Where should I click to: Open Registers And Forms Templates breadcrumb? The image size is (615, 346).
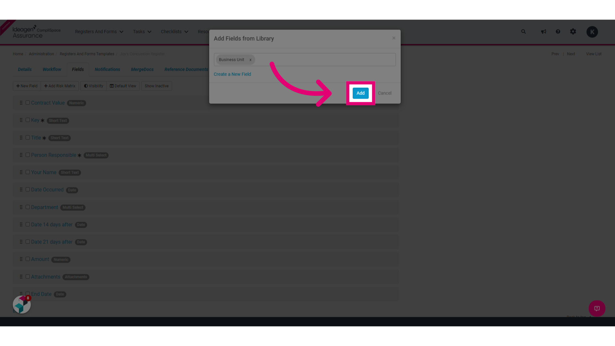click(x=87, y=54)
